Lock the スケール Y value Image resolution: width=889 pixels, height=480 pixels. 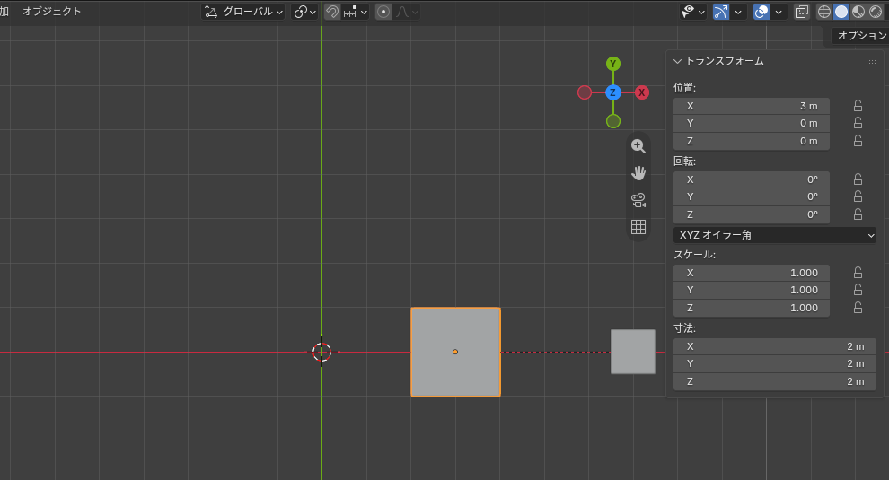pos(858,290)
